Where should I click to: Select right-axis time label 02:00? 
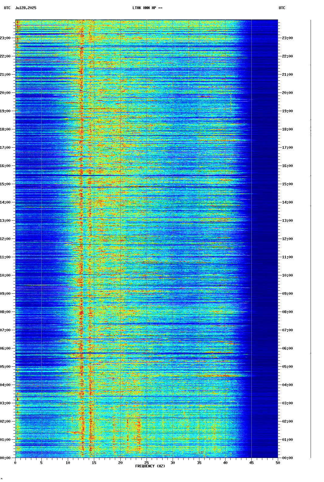coord(288,421)
